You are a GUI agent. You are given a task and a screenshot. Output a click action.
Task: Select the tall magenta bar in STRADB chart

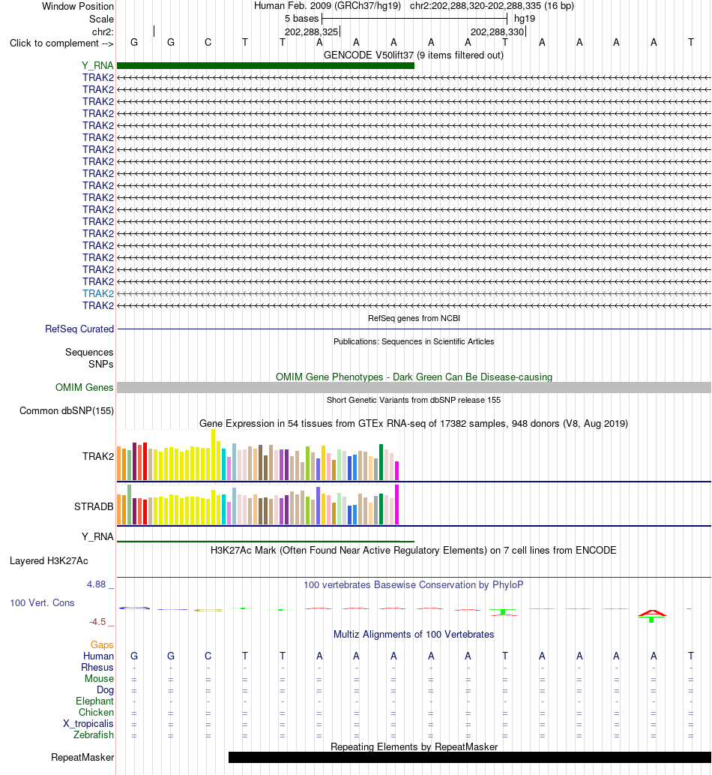click(397, 505)
